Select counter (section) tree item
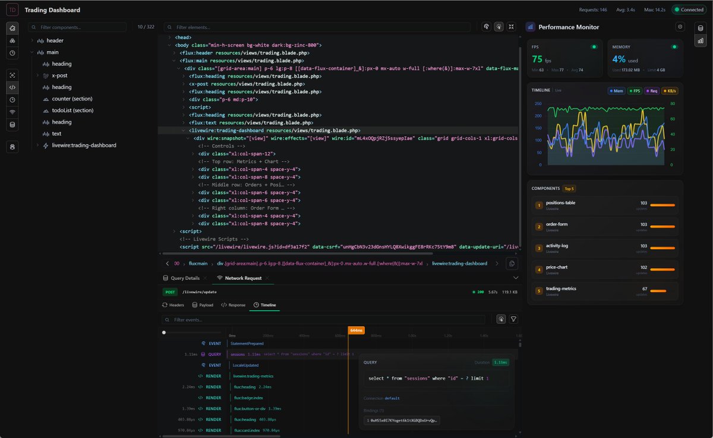Screen dimensions: 713x438 tap(72, 99)
